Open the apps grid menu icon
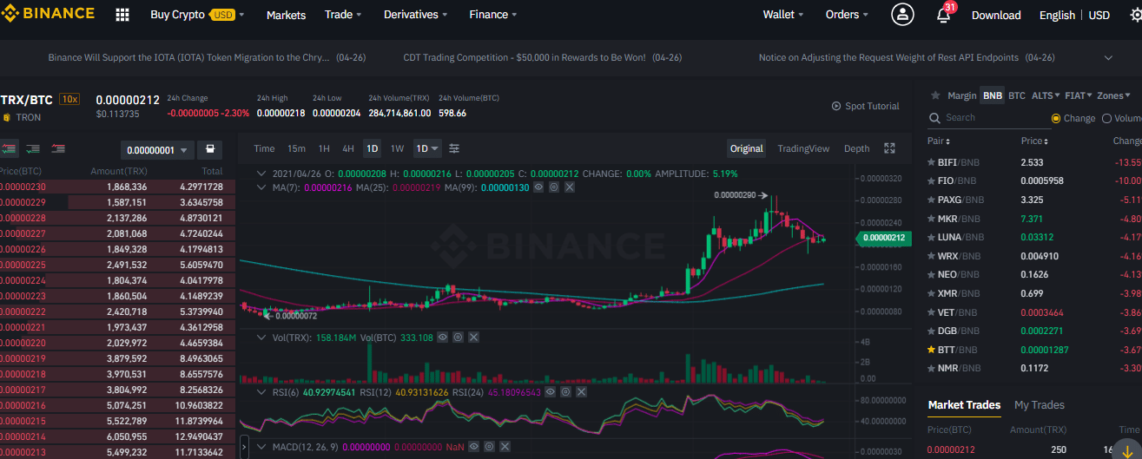1142x459 pixels. point(122,15)
